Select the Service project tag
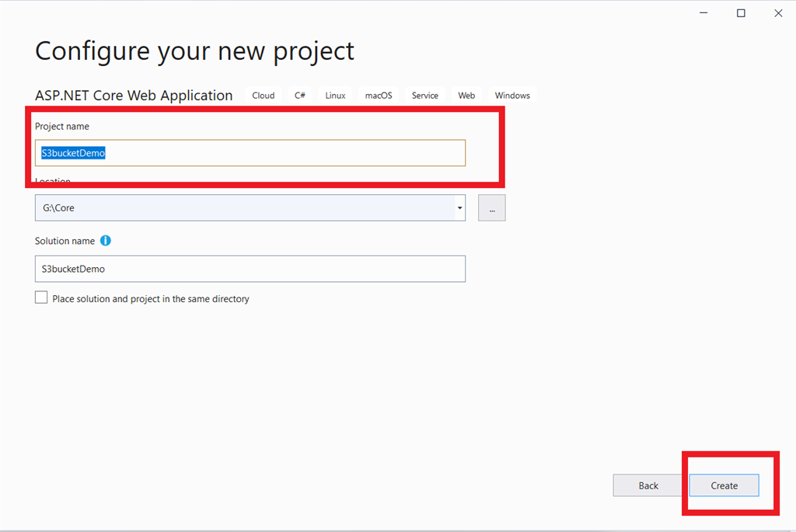 point(424,95)
